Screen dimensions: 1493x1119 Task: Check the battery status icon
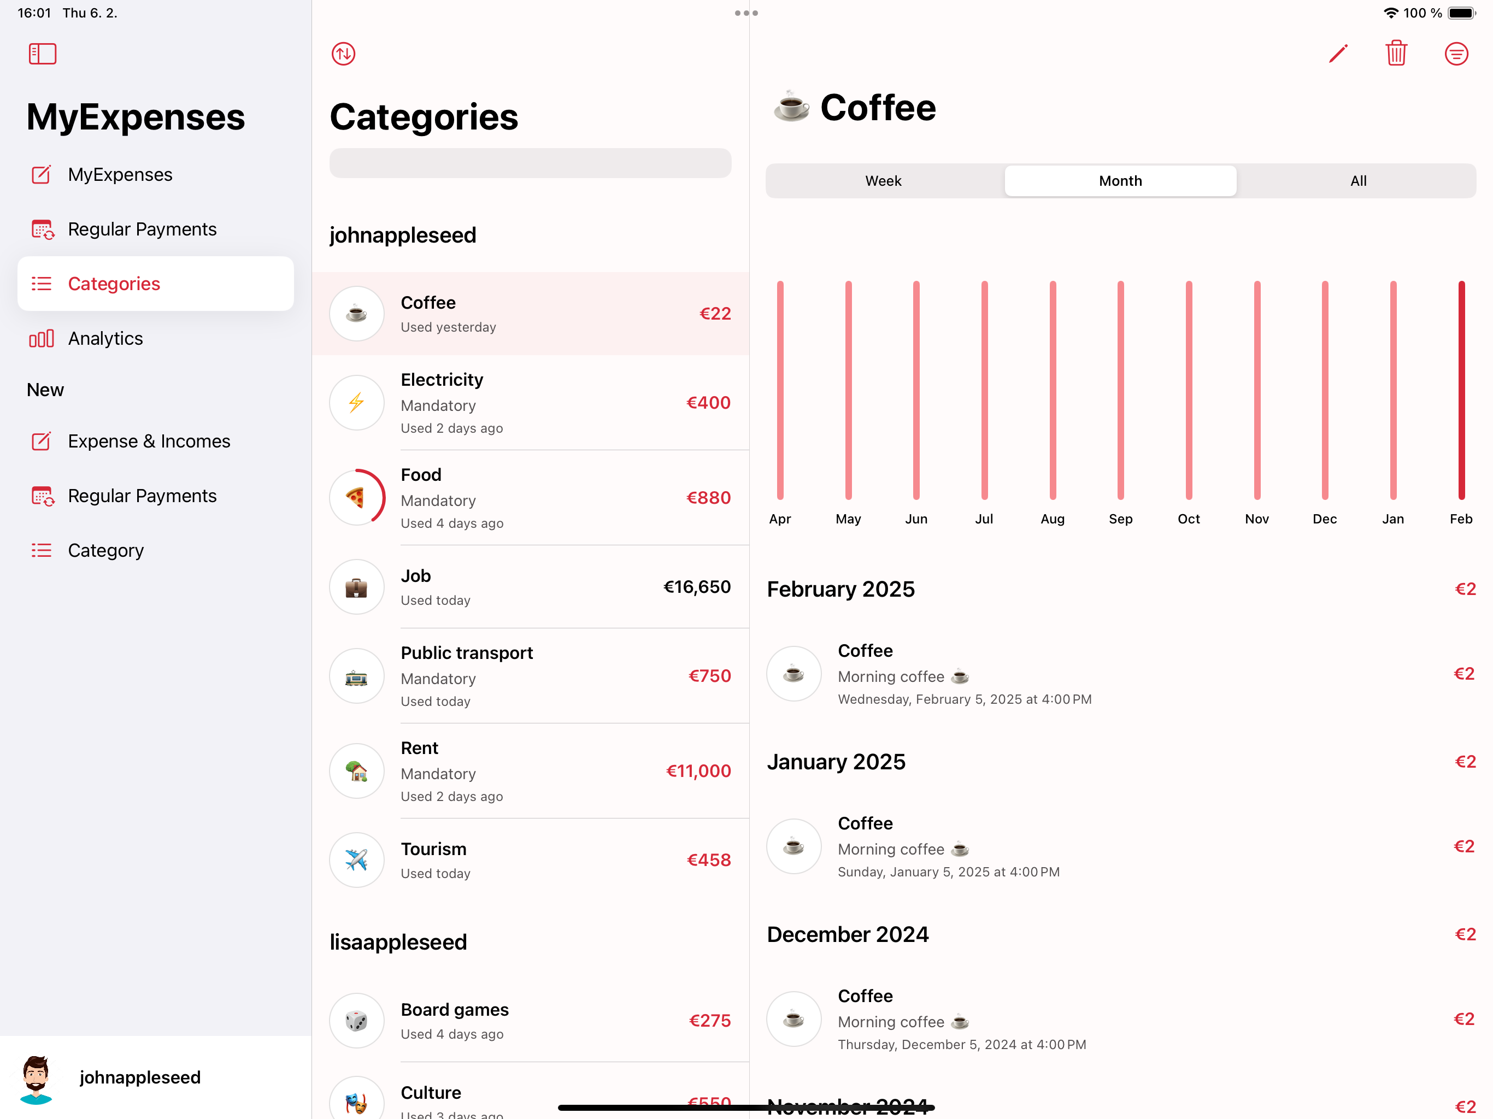click(x=1462, y=13)
